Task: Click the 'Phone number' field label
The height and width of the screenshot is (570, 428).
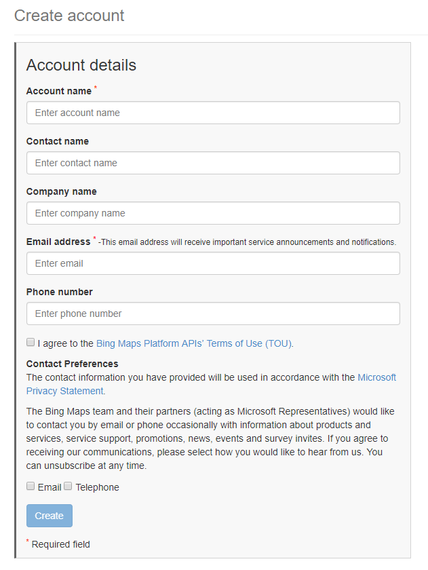Action: 60,292
